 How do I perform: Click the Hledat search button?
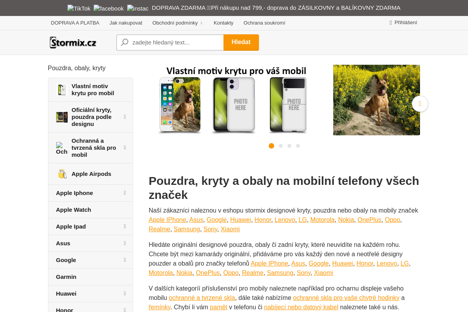pyautogui.click(x=241, y=42)
